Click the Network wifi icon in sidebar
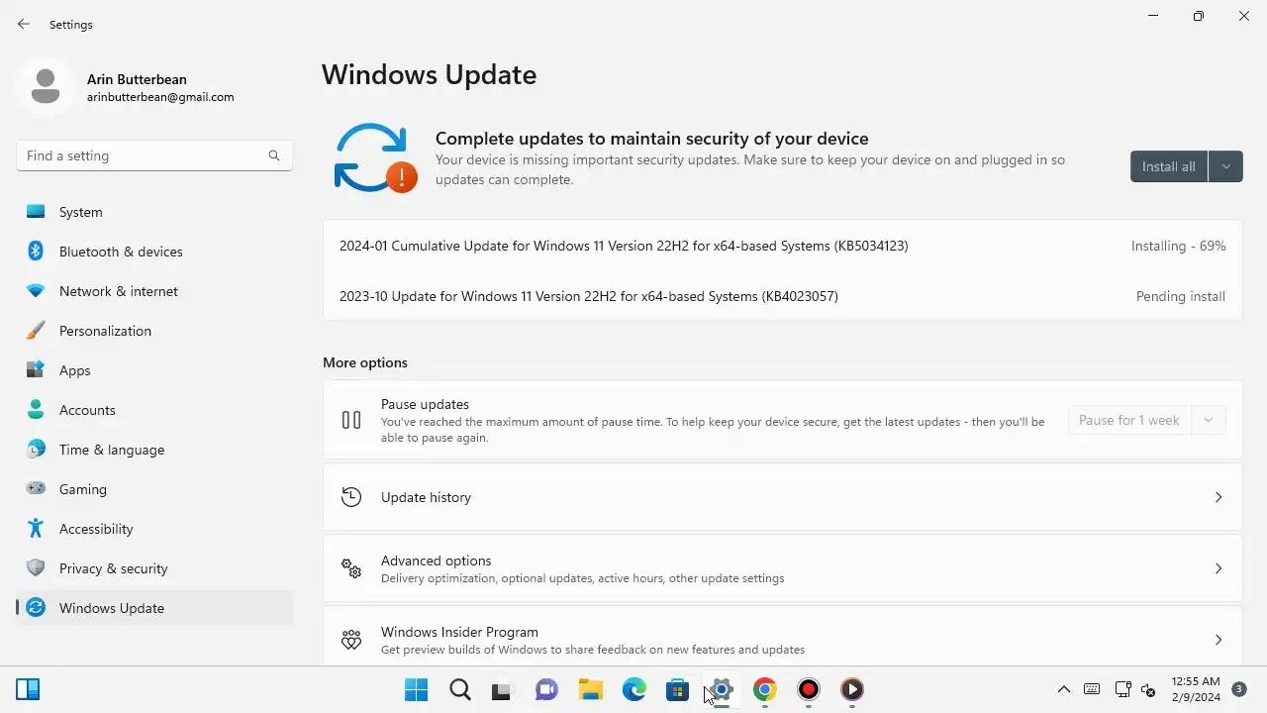Screen dimensions: 1267x713 pos(36,291)
